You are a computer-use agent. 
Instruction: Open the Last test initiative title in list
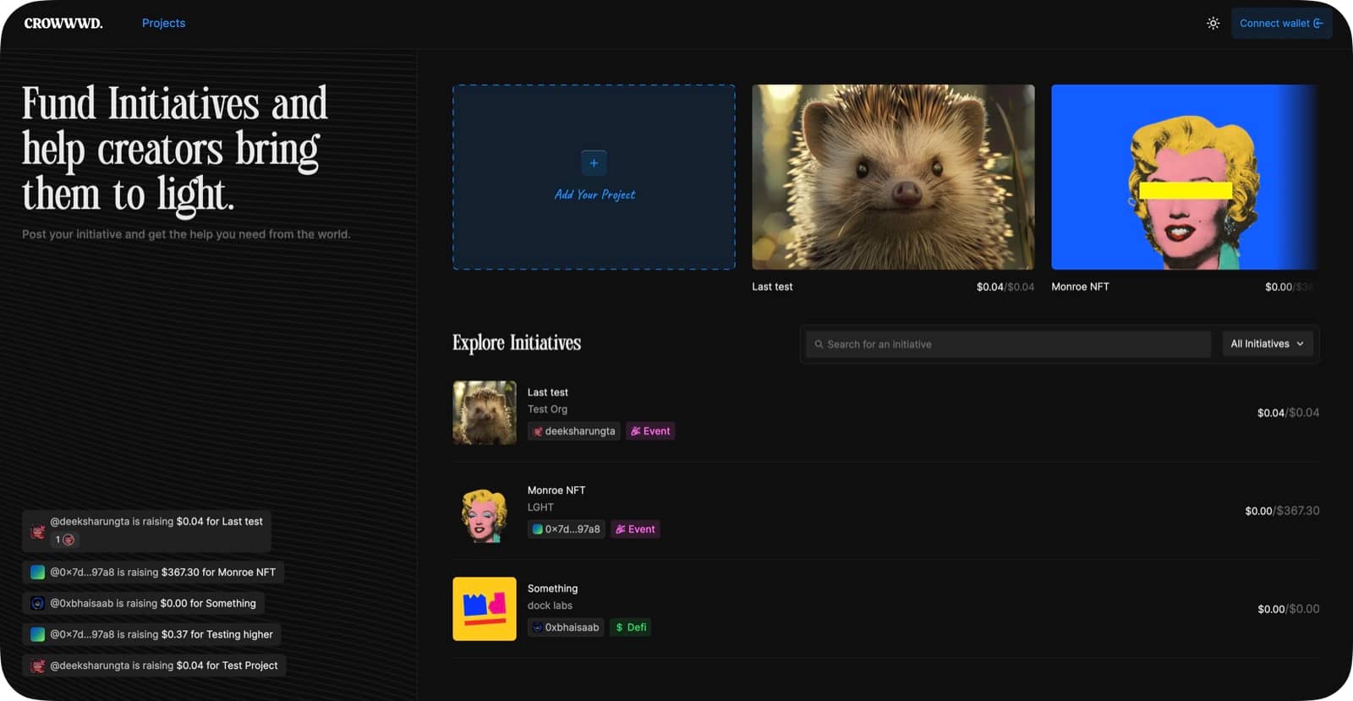(x=548, y=392)
